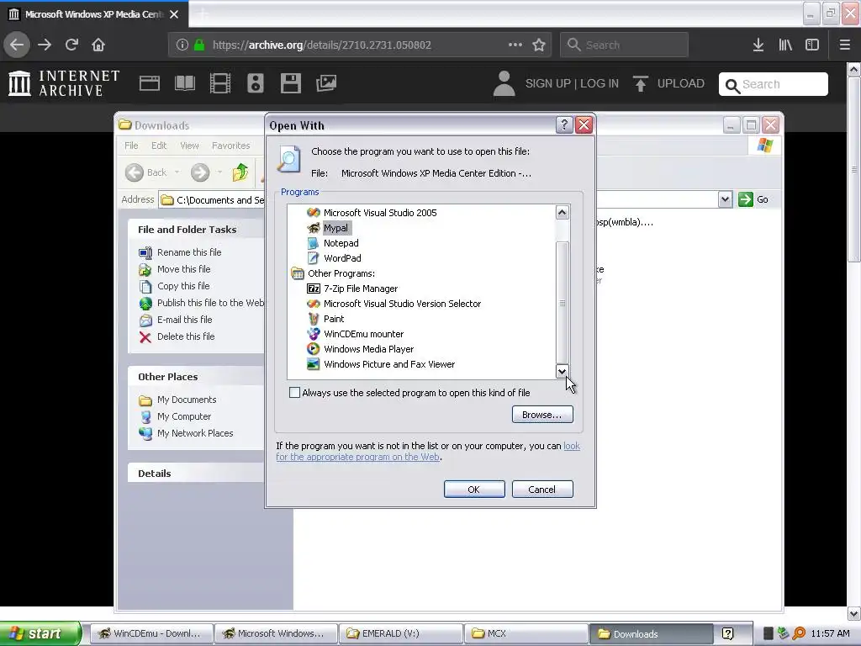This screenshot has width=861, height=646.
Task: Click the programs list scroll up arrow
Action: [562, 212]
